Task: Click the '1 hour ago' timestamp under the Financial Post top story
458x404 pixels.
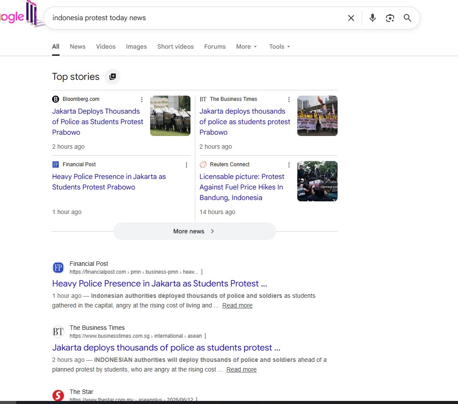Action: [x=67, y=212]
